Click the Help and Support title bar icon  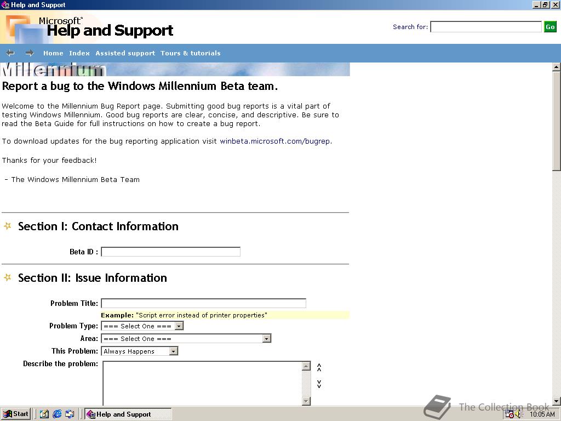point(5,4)
